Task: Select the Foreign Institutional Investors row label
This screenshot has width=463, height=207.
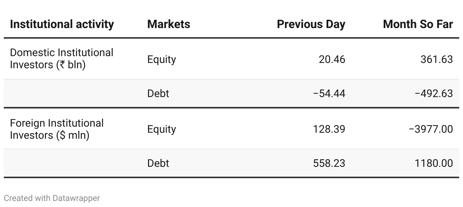Action: (57, 129)
